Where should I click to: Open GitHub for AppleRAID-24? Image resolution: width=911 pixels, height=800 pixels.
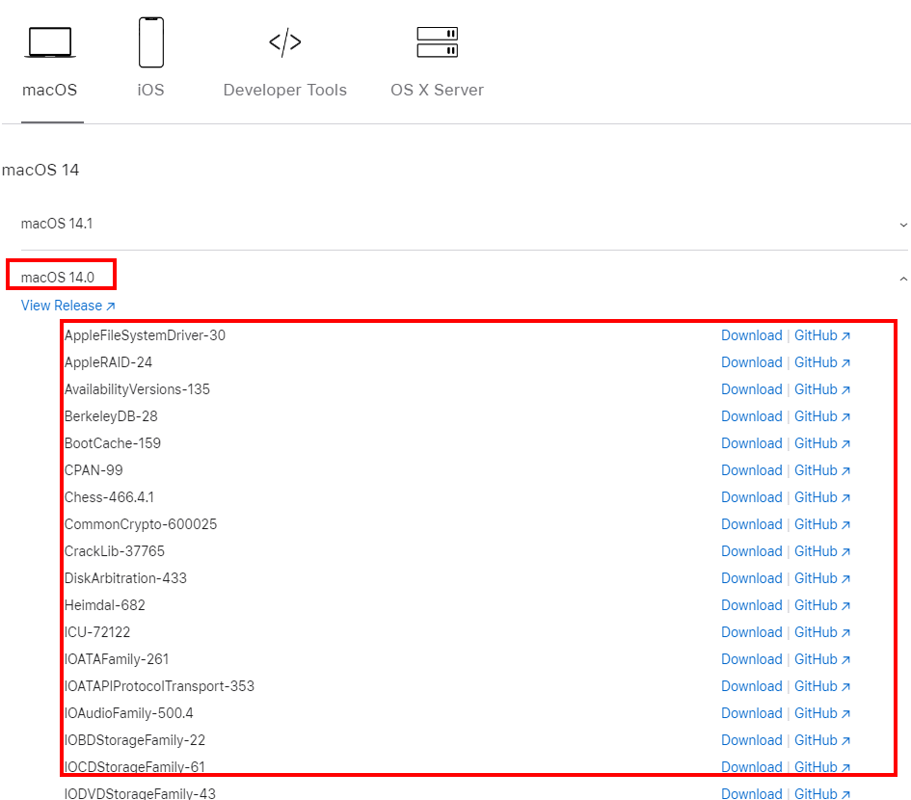click(x=822, y=362)
